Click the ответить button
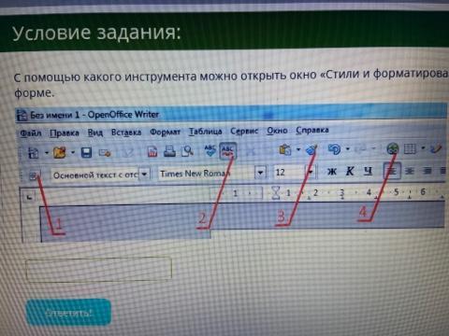The width and height of the screenshot is (449, 336). pyautogui.click(x=68, y=313)
